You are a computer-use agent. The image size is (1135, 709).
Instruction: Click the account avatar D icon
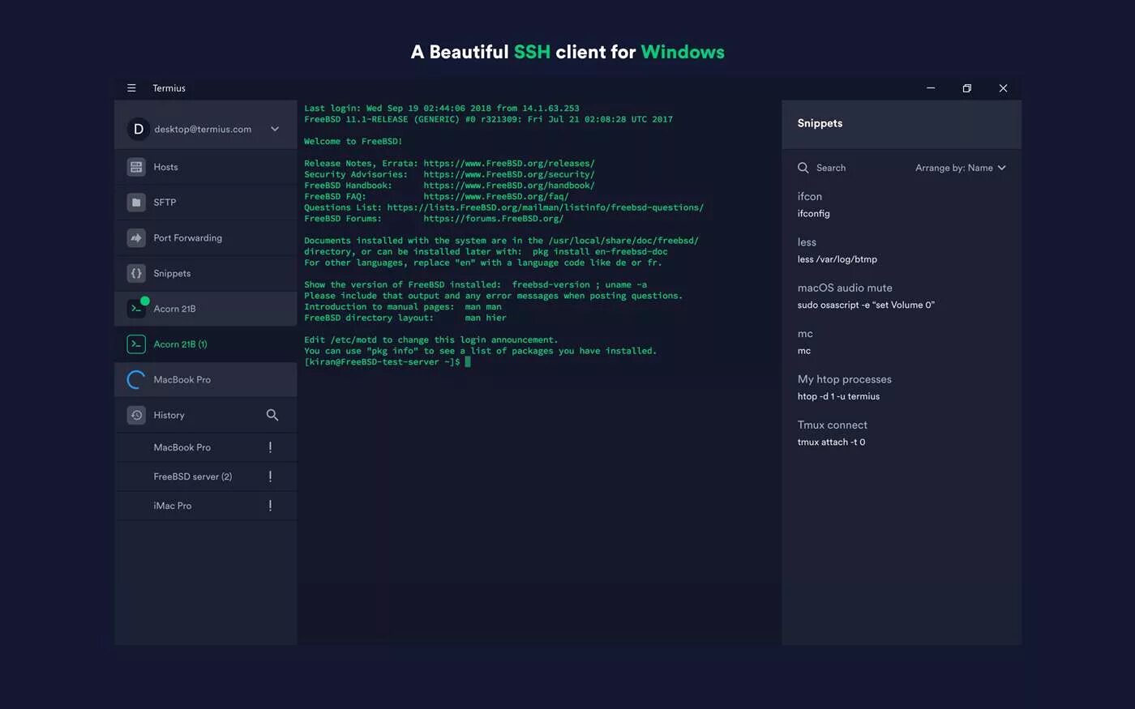139,129
